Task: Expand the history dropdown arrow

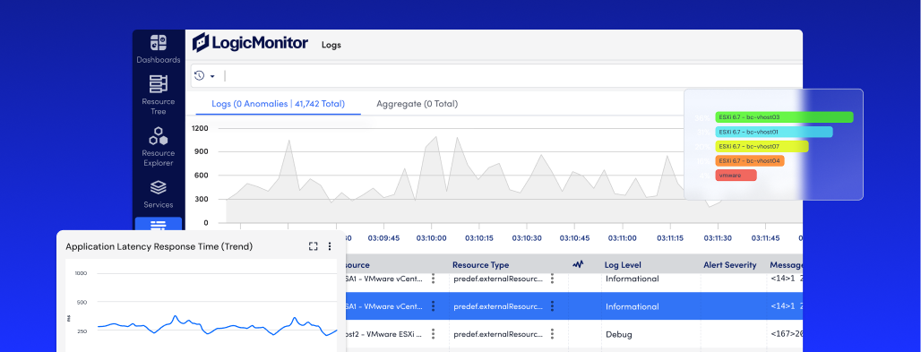Action: pos(212,76)
